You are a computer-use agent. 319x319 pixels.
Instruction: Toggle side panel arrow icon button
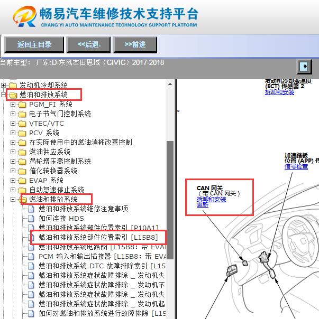pyautogui.click(x=304, y=67)
